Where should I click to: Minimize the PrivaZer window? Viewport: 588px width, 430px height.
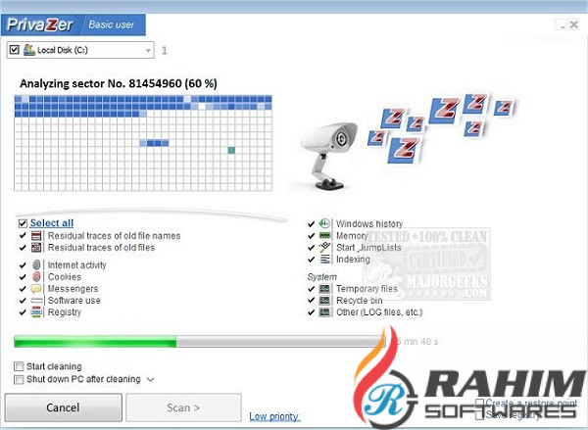coord(562,25)
